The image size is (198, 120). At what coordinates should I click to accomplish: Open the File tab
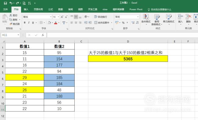point(5,9)
